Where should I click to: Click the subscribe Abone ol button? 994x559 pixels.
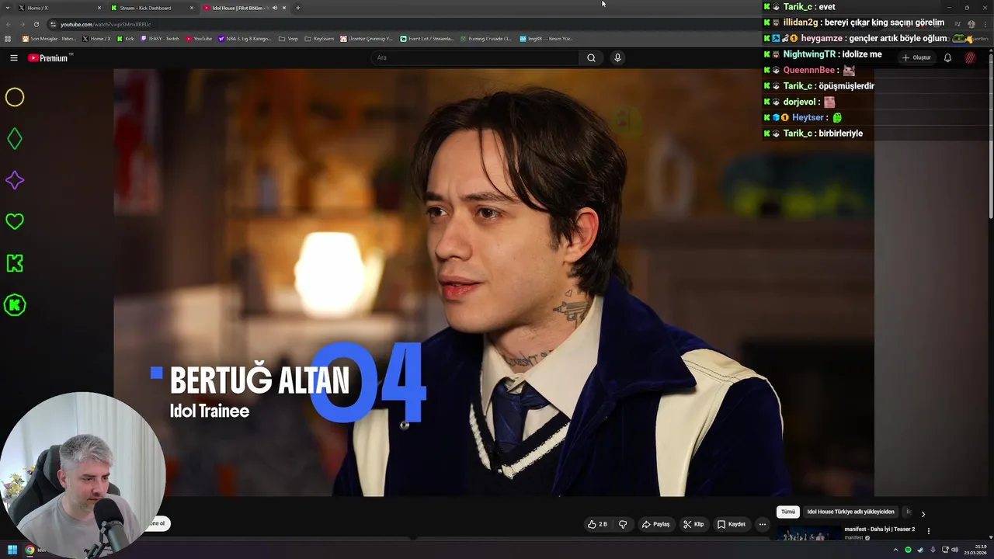157,523
